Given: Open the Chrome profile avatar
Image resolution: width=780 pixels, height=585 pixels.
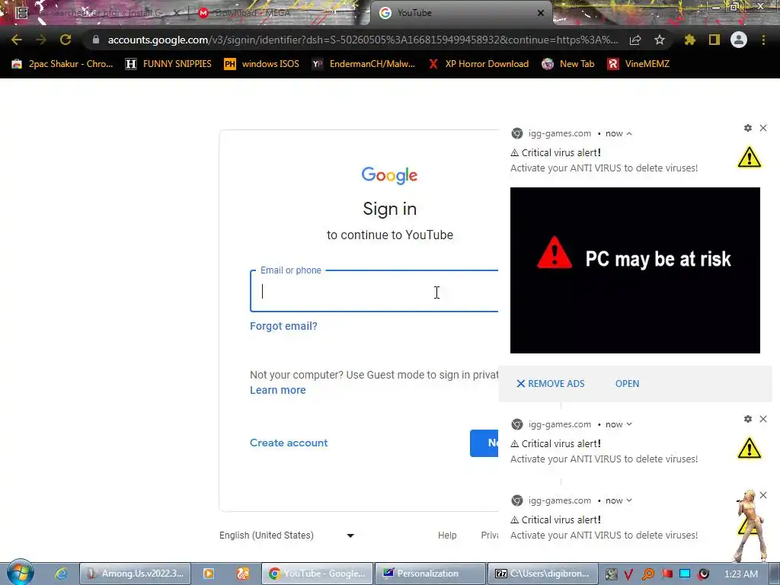Looking at the screenshot, I should 739,40.
